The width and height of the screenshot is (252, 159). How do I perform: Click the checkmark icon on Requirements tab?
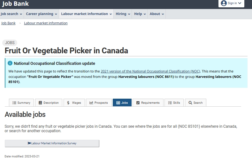[x=138, y=103]
